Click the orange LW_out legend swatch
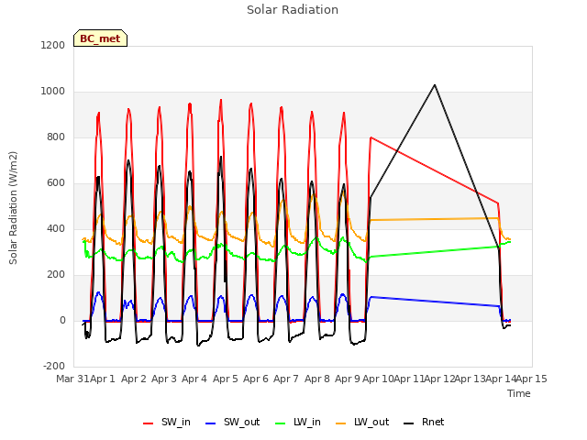 pos(341,423)
